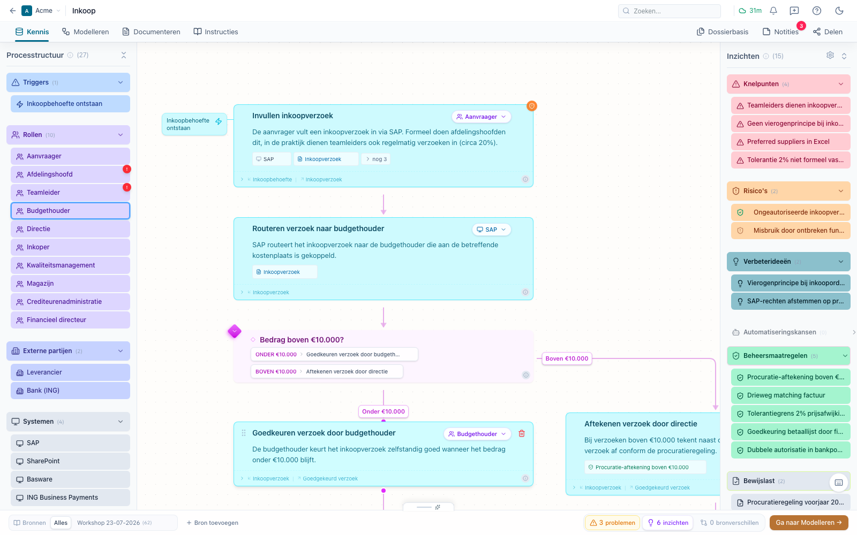Collapse the Risico's section
857x535 pixels.
point(841,191)
